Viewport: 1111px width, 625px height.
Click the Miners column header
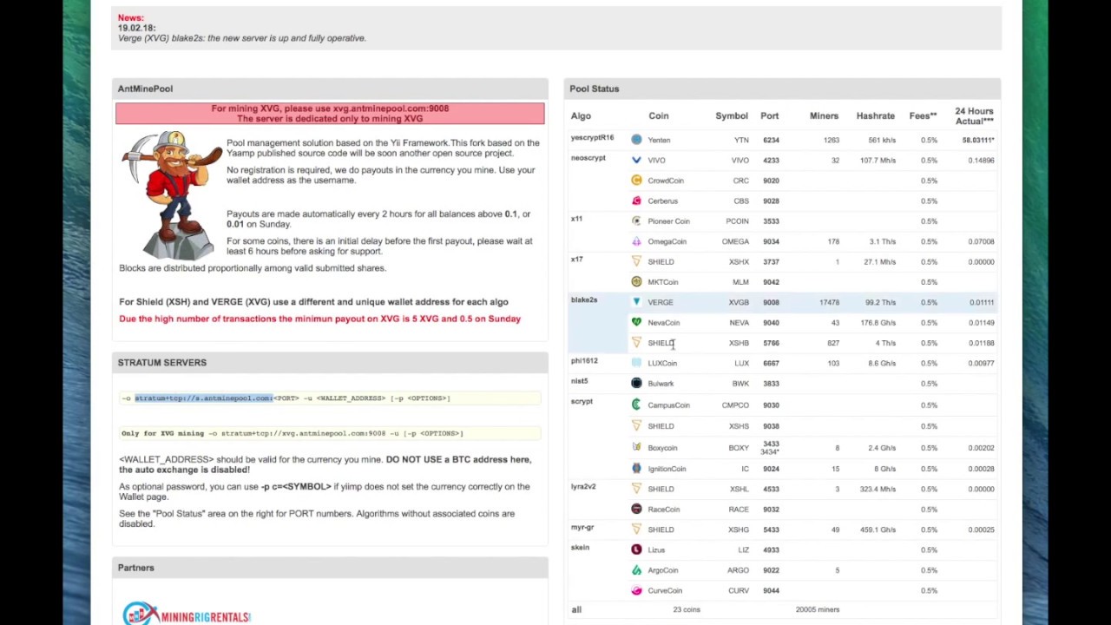click(x=824, y=115)
